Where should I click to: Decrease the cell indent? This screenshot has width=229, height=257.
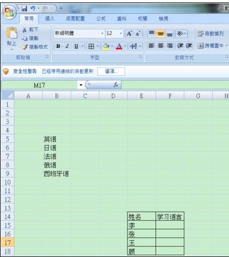(180, 46)
